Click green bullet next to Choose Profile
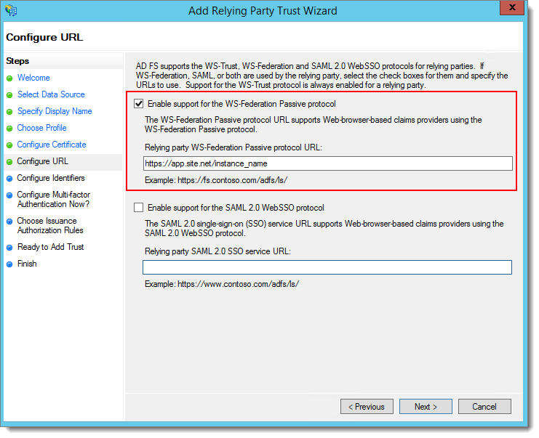 (9, 129)
